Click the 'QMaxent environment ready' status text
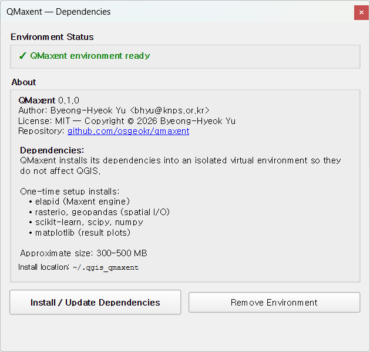The image size is (370, 352). [x=90, y=56]
